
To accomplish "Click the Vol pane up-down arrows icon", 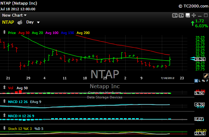I will (x=4, y=87).
